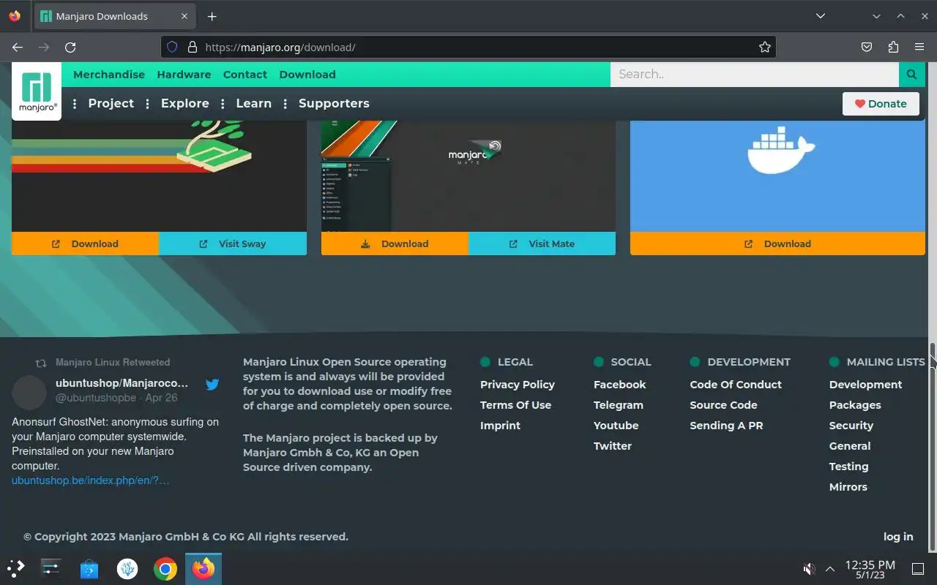This screenshot has width=937, height=585.
Task: Open the Code Of Conduct link
Action: 736,384
